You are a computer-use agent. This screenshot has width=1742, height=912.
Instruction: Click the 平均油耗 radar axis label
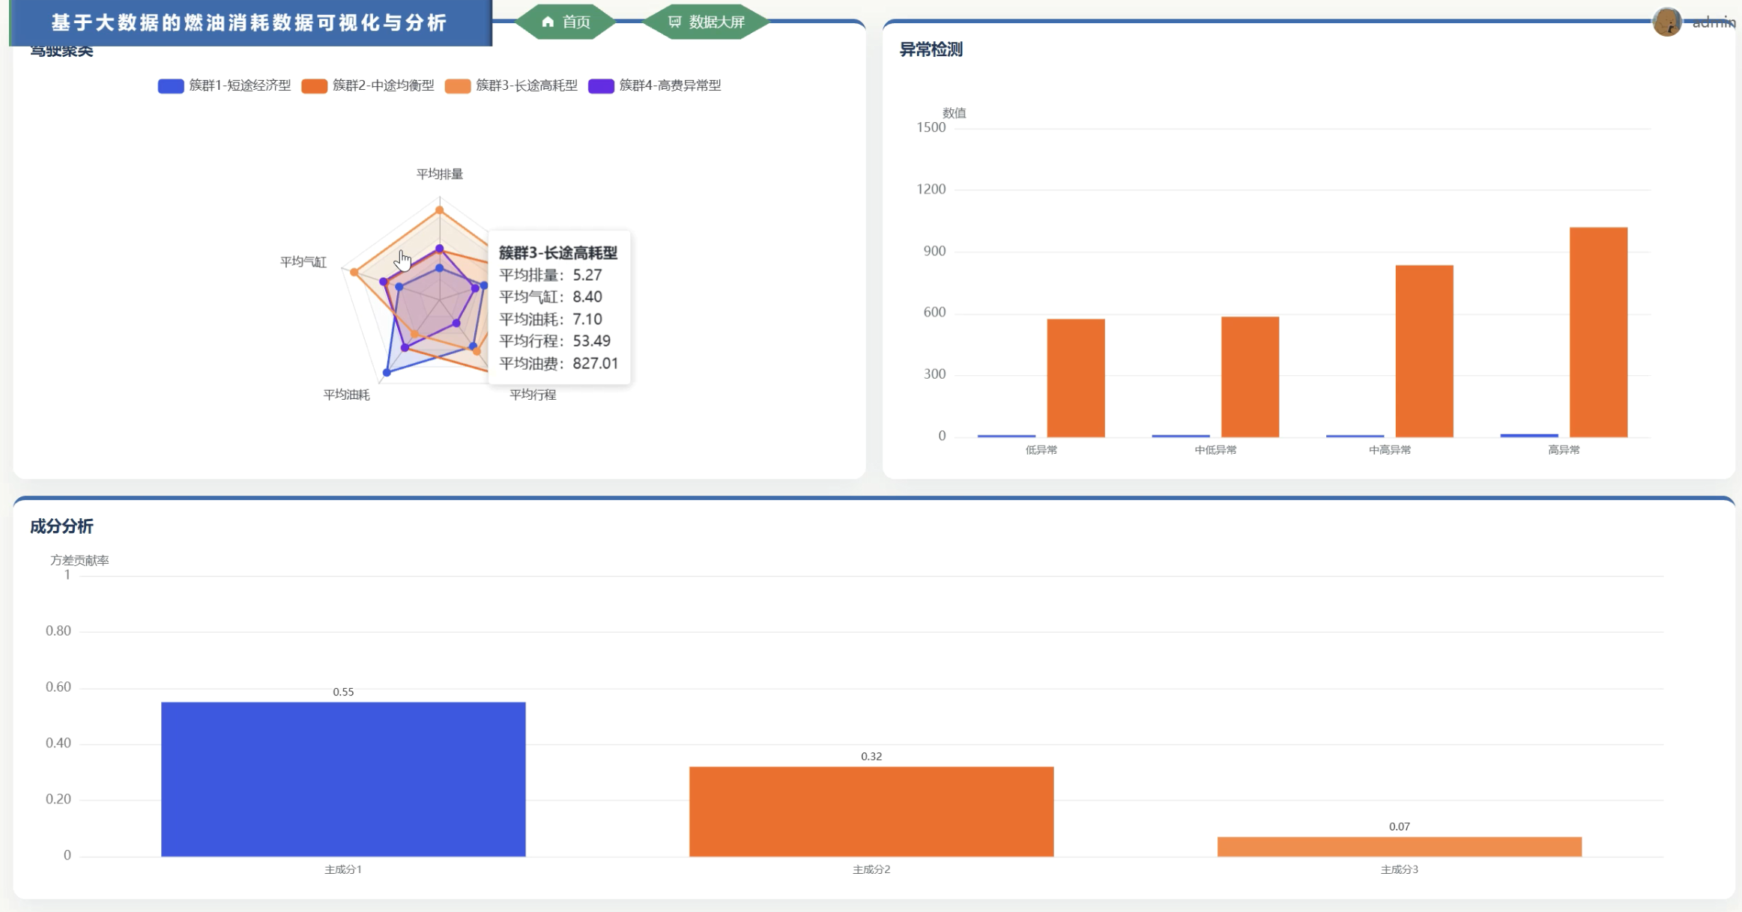pos(346,395)
